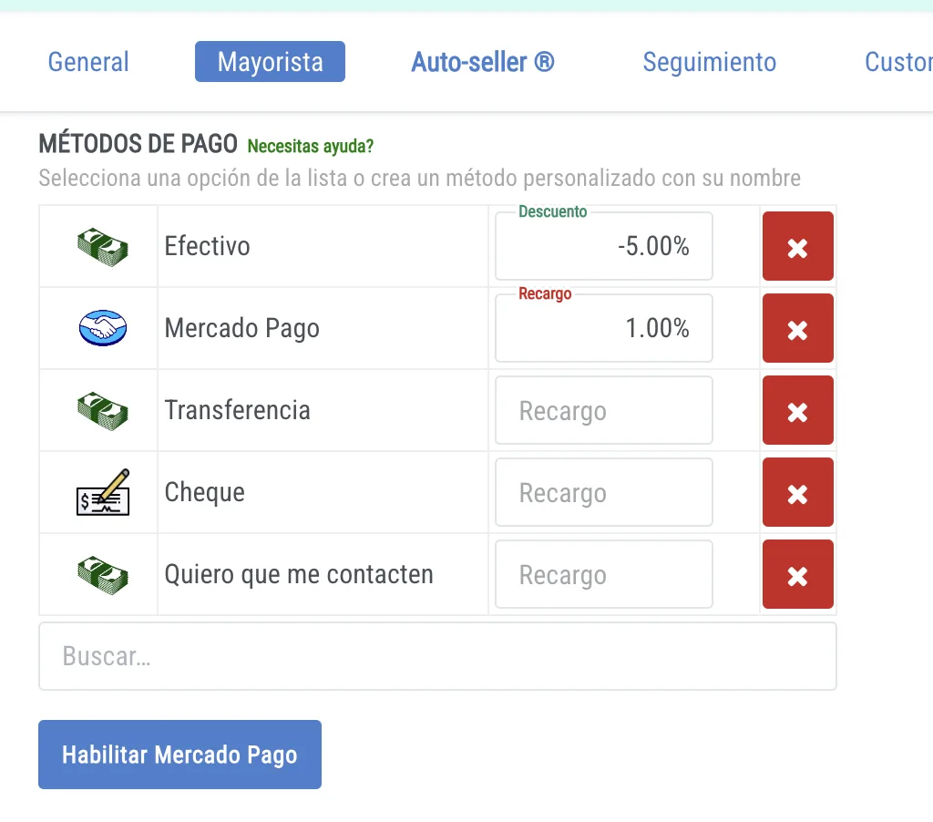Open the Necesitas ayuda link
933x822 pixels.
point(310,146)
